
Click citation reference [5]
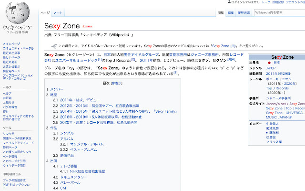175,73
